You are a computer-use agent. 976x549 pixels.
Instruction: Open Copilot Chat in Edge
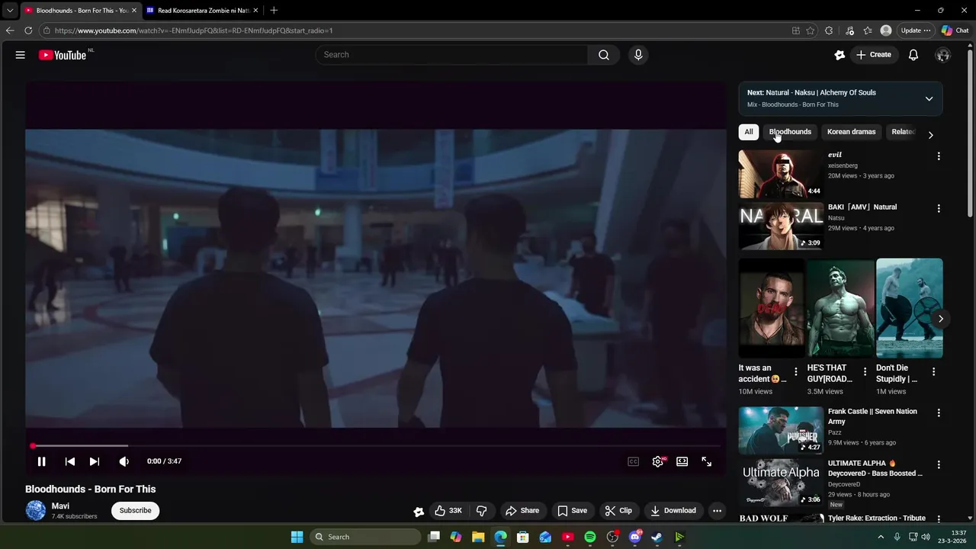(955, 30)
